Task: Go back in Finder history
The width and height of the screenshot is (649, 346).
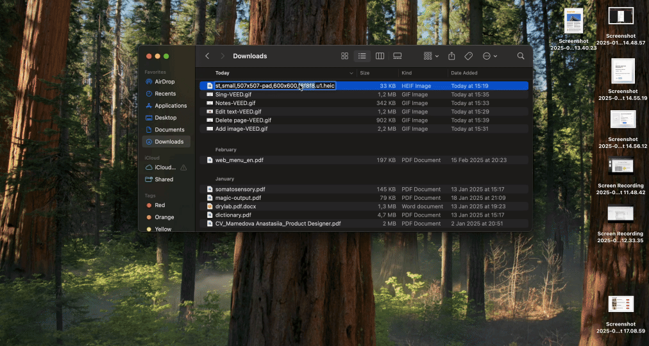Action: coord(207,56)
